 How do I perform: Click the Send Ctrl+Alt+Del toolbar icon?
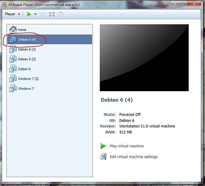point(43,14)
